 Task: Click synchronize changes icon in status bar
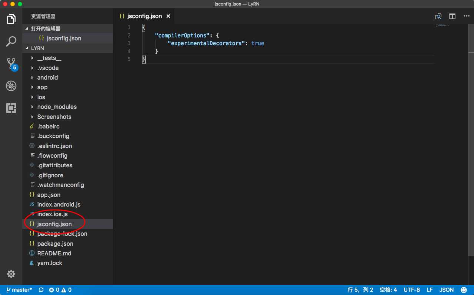tap(41, 290)
